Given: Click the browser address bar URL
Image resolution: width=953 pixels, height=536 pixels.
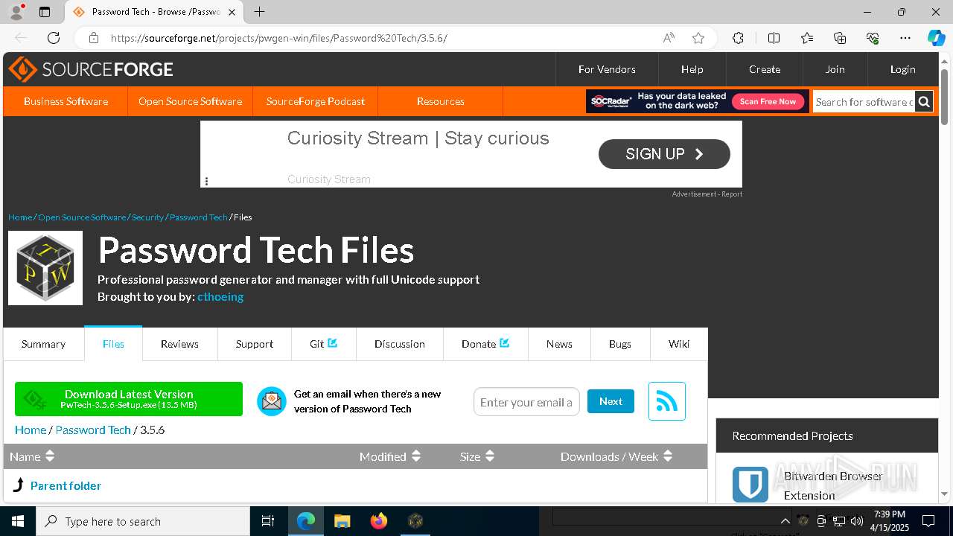Looking at the screenshot, I should pos(279,38).
